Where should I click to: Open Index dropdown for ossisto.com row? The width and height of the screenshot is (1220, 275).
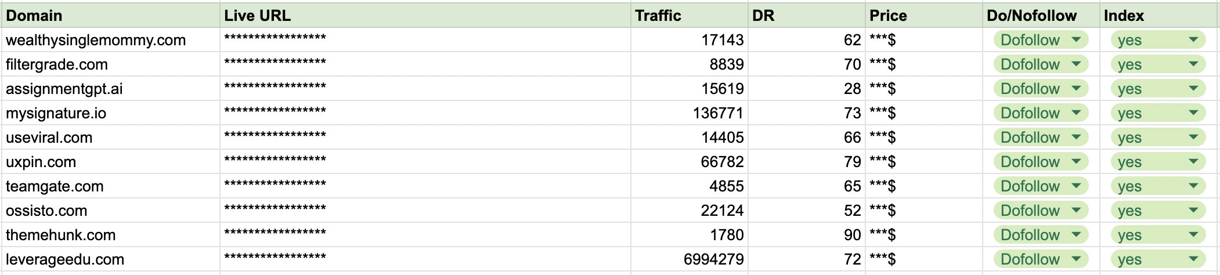click(1193, 211)
